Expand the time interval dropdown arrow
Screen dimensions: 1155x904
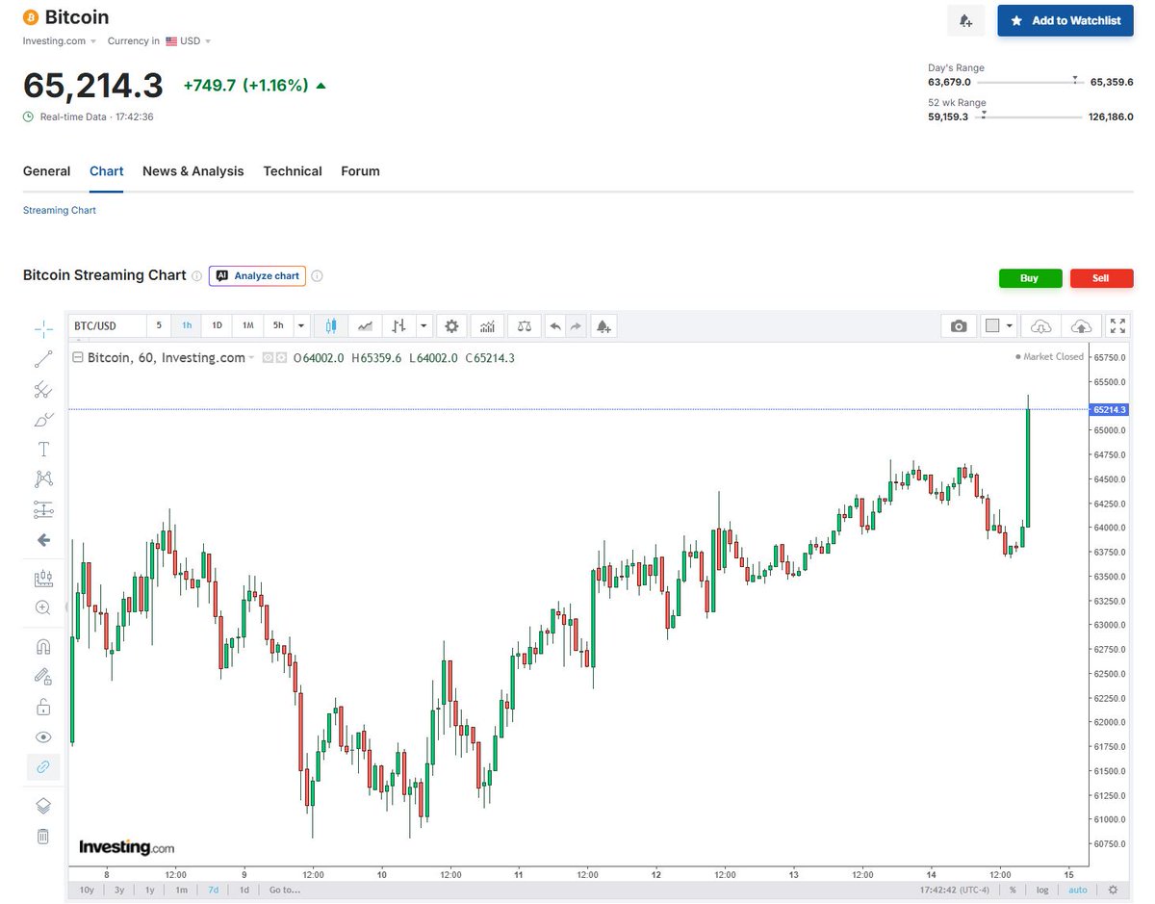click(x=301, y=325)
